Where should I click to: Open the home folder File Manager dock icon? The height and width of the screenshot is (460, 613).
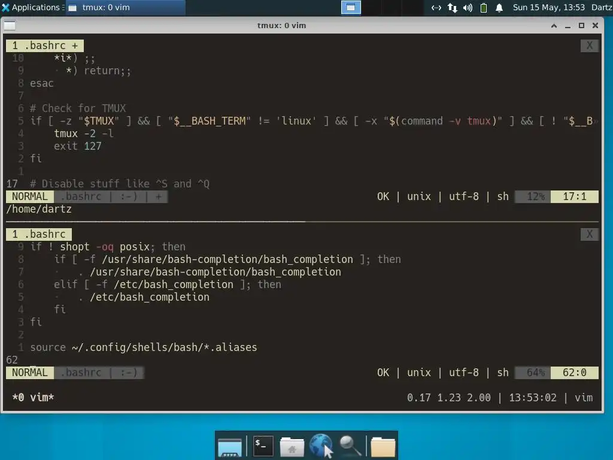pos(292,446)
